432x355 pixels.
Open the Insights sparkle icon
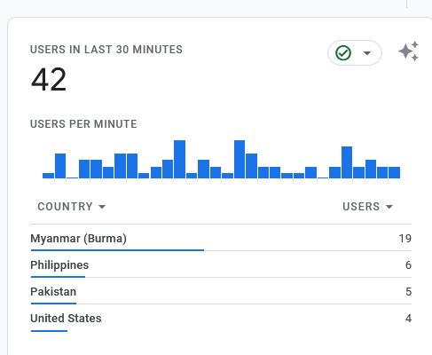[x=409, y=51]
